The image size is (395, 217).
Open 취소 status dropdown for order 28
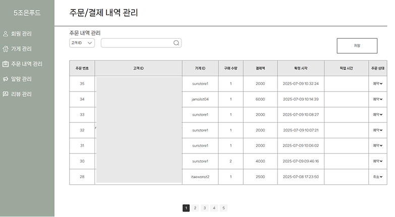378,177
